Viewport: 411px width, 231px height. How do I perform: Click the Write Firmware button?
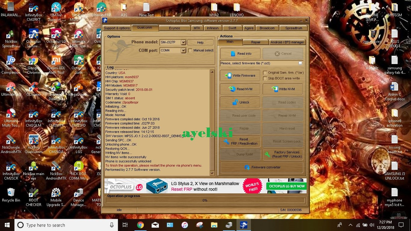click(240, 76)
